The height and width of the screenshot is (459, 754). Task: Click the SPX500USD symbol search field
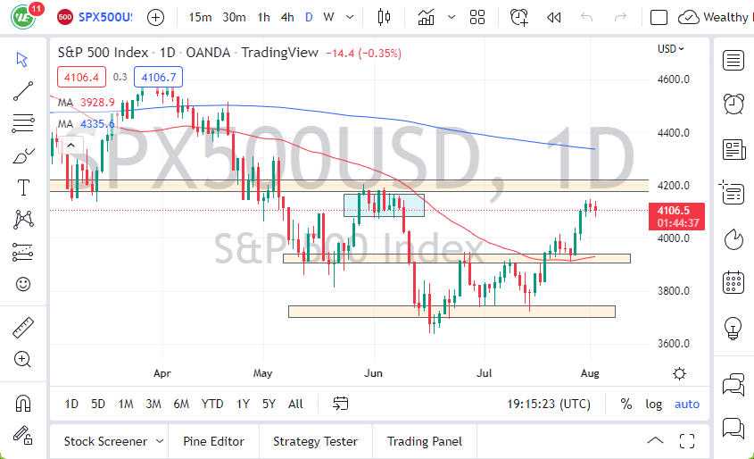[106, 17]
